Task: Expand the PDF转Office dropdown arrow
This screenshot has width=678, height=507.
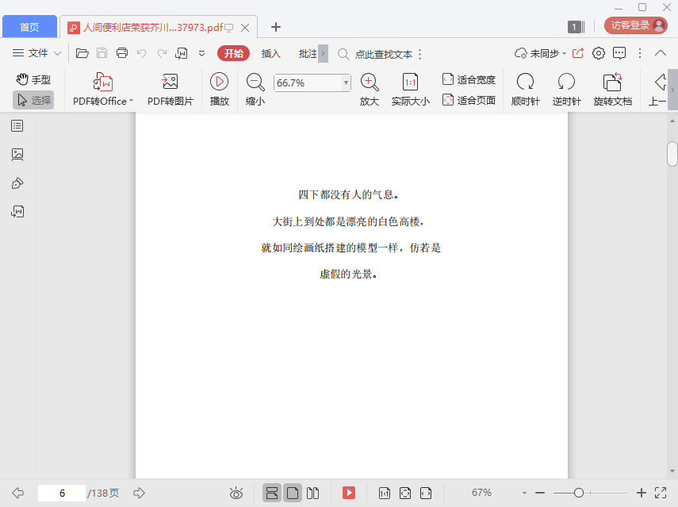Action: tap(131, 101)
